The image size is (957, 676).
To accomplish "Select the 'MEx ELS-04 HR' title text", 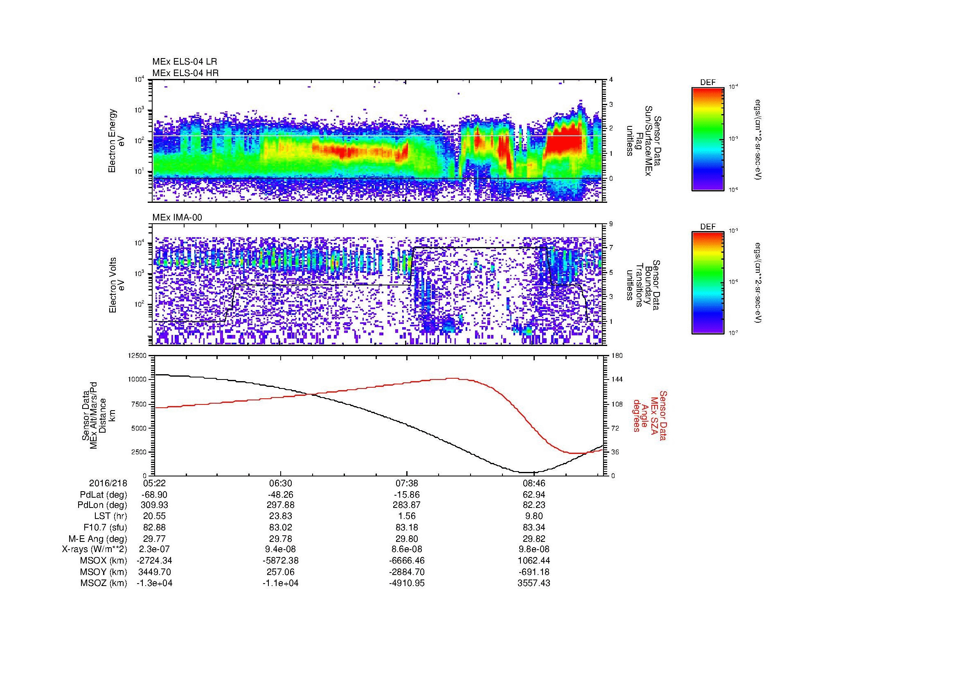I will click(185, 73).
